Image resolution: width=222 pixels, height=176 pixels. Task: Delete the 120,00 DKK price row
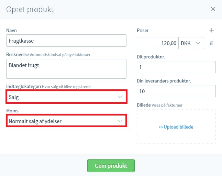pos(212,43)
